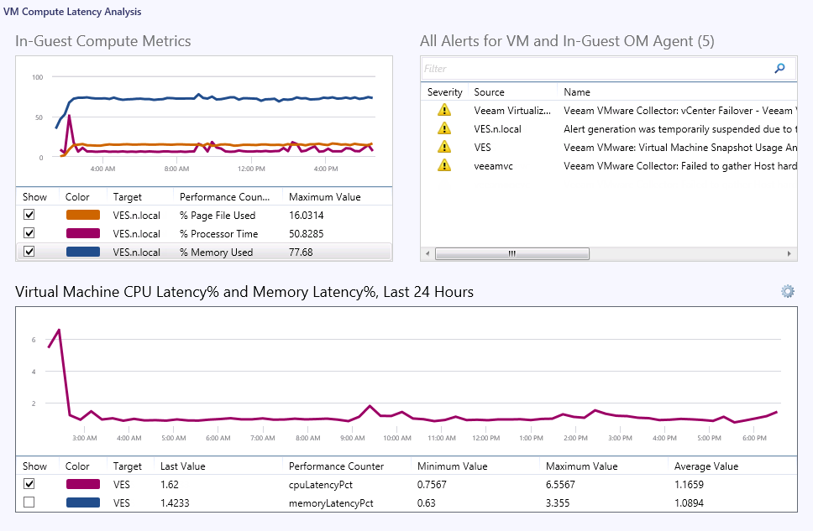Open chart settings gear icon
Viewport: 813px width, 531px height.
[787, 291]
